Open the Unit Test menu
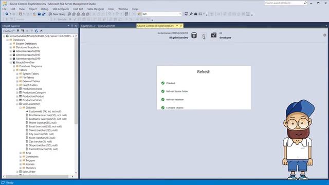 (78, 9)
